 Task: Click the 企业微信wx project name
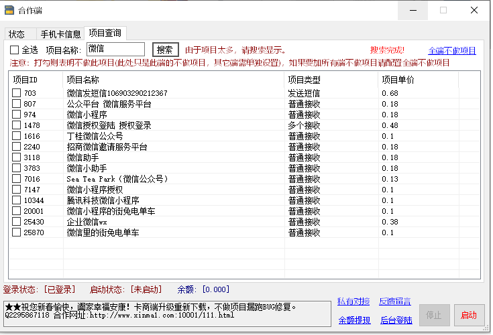tap(87, 222)
